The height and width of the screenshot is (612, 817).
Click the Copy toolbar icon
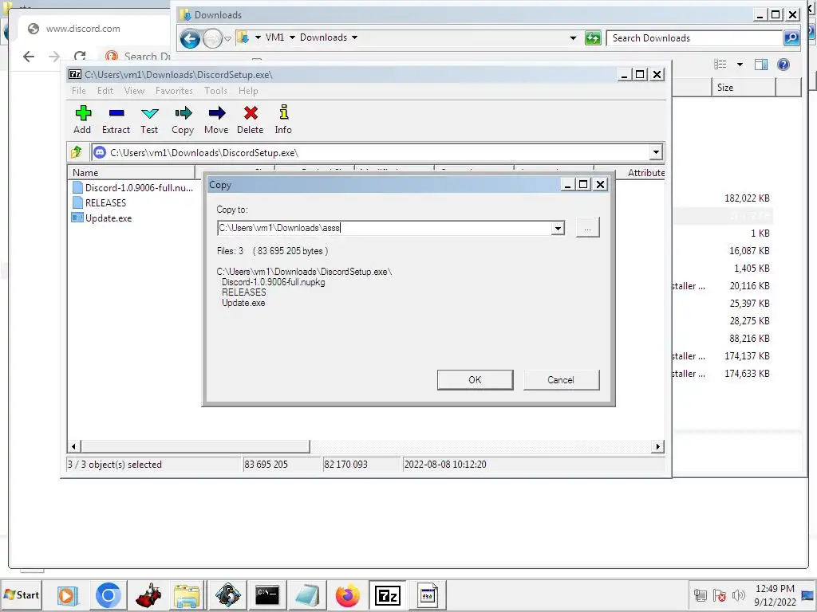[x=183, y=120]
